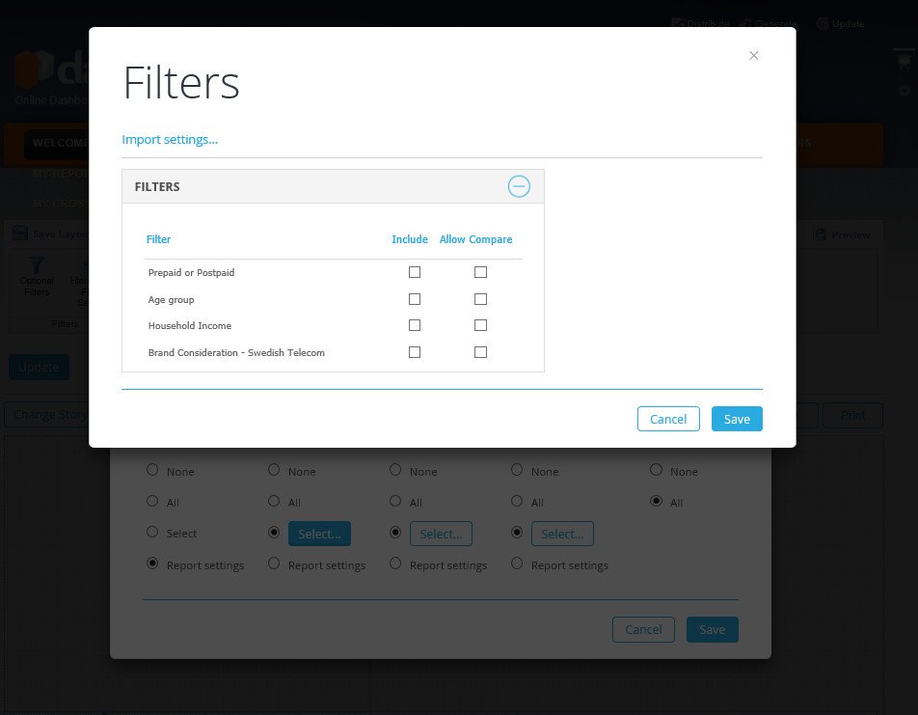
Task: Click Cancel in the Filters dialog
Action: [668, 419]
